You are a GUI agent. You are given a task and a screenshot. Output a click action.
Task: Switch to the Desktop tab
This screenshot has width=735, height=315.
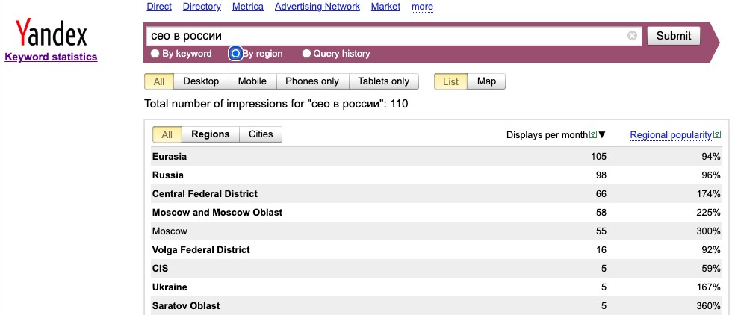(201, 81)
